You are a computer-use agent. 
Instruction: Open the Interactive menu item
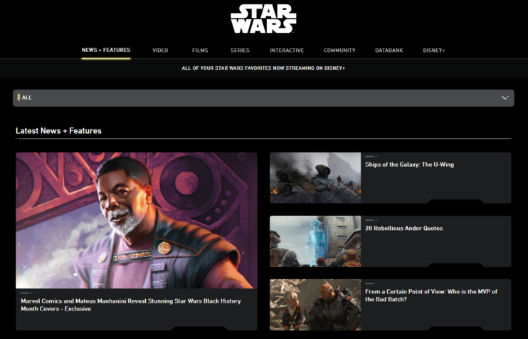coord(287,51)
